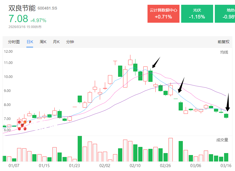This screenshot has height=171, width=235.
Task: Select the 日K chart tab
Action: [30, 42]
